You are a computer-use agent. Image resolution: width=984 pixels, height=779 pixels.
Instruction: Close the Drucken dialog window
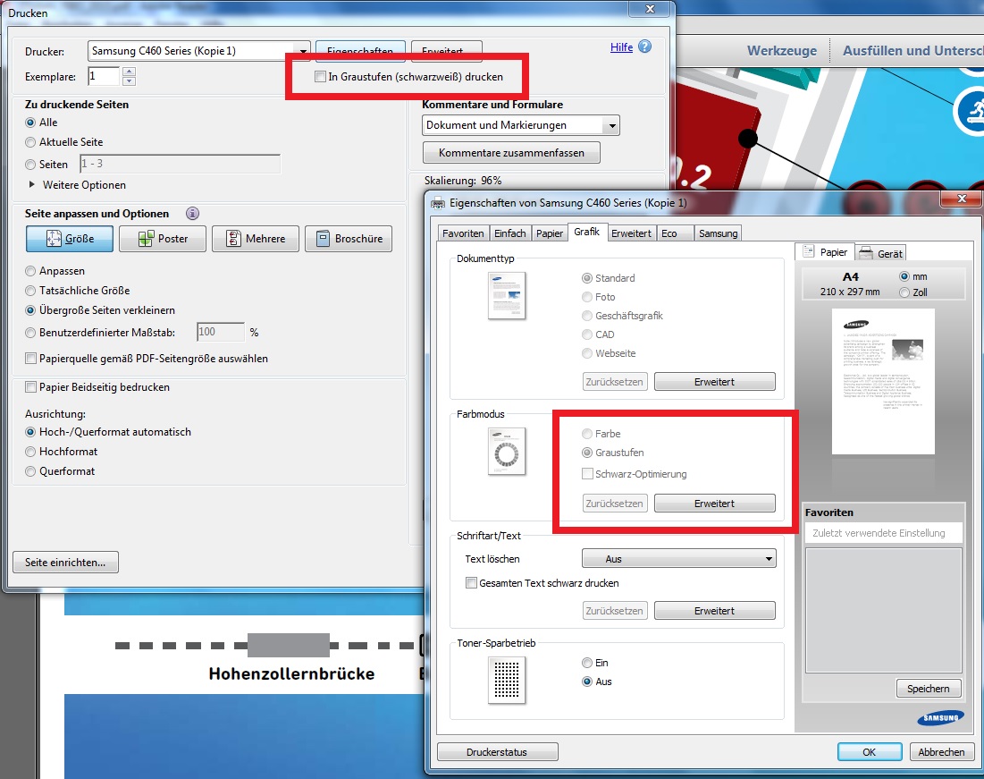click(650, 9)
